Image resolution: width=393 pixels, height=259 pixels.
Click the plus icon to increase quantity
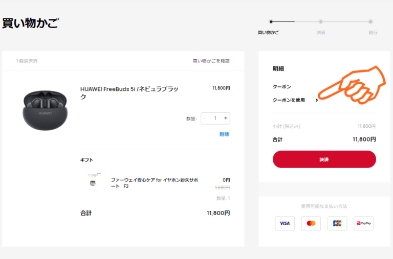click(226, 118)
